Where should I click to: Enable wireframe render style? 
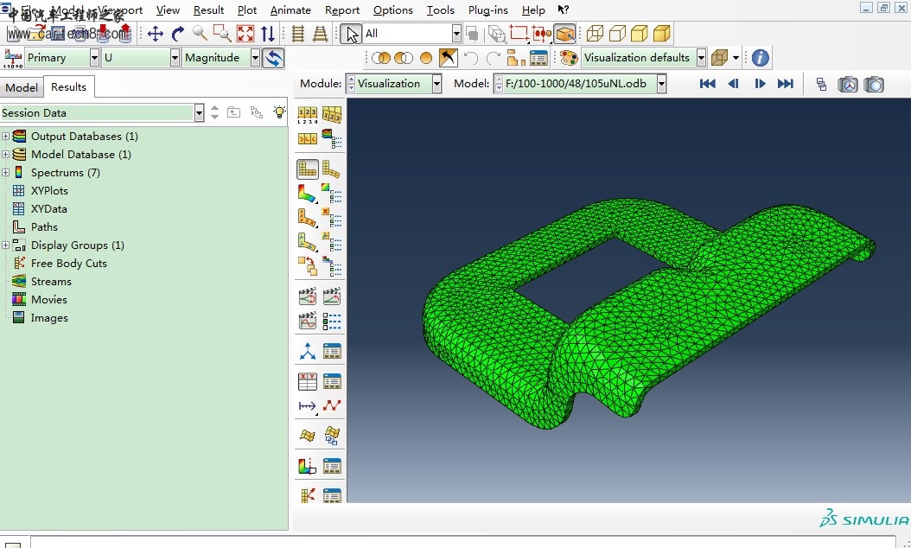595,34
